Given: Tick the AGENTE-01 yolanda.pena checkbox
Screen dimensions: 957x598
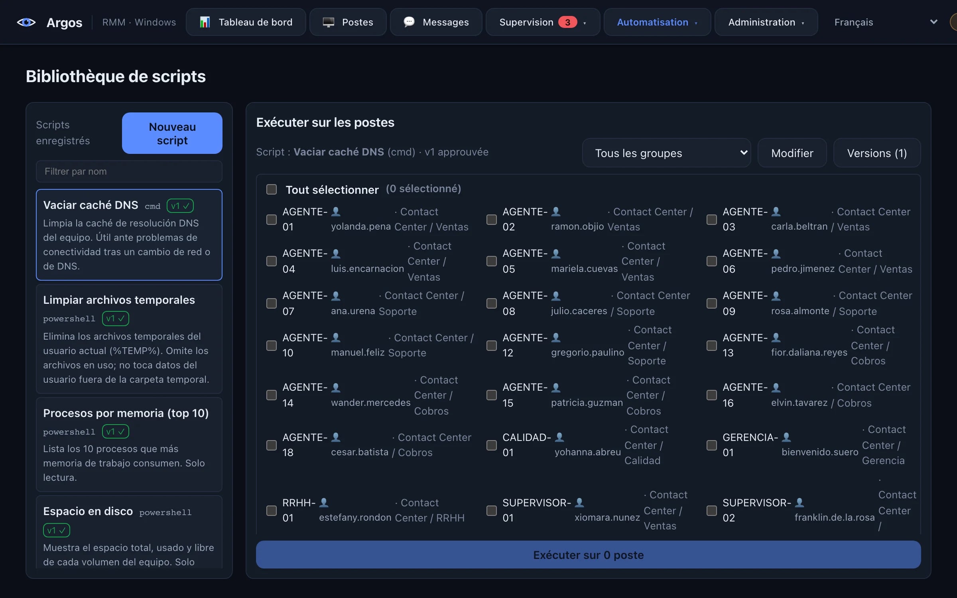Looking at the screenshot, I should tap(272, 219).
